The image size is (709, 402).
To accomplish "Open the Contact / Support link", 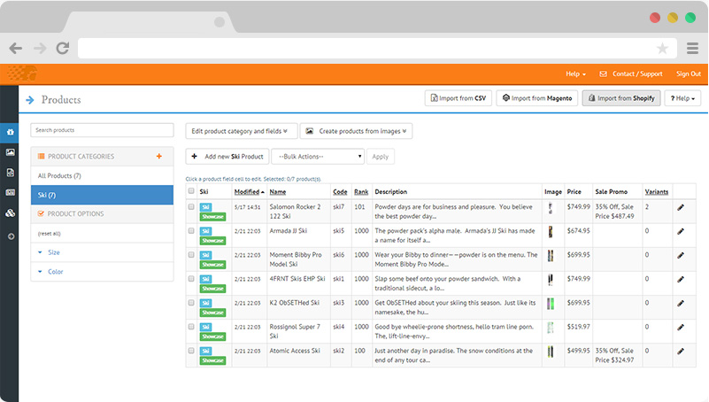I will (631, 73).
